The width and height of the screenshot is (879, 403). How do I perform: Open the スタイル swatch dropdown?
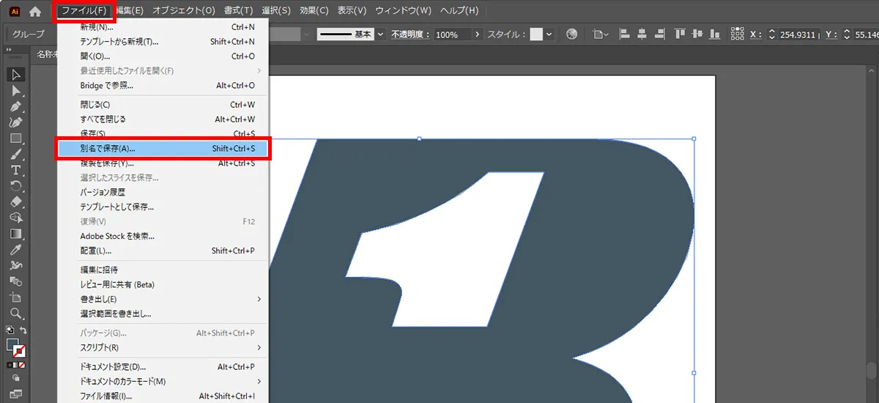tap(549, 34)
